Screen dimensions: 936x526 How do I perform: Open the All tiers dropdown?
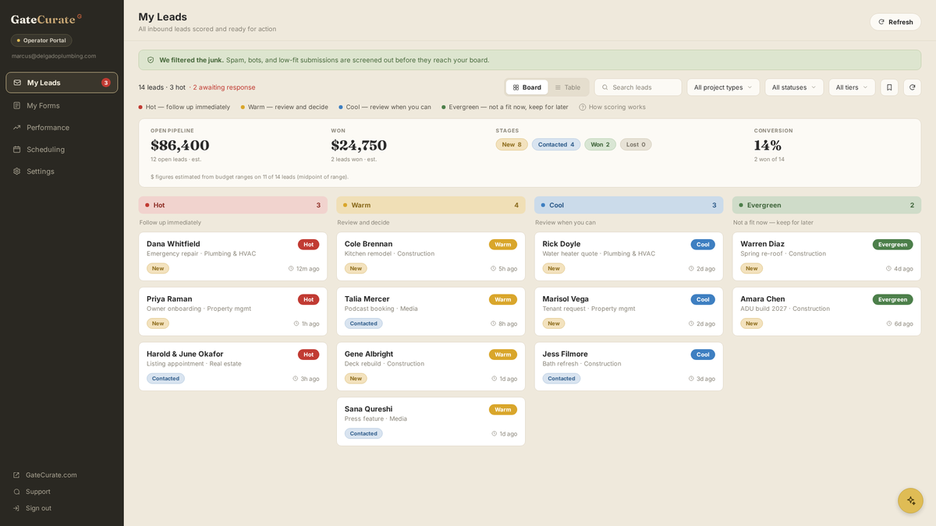point(852,87)
